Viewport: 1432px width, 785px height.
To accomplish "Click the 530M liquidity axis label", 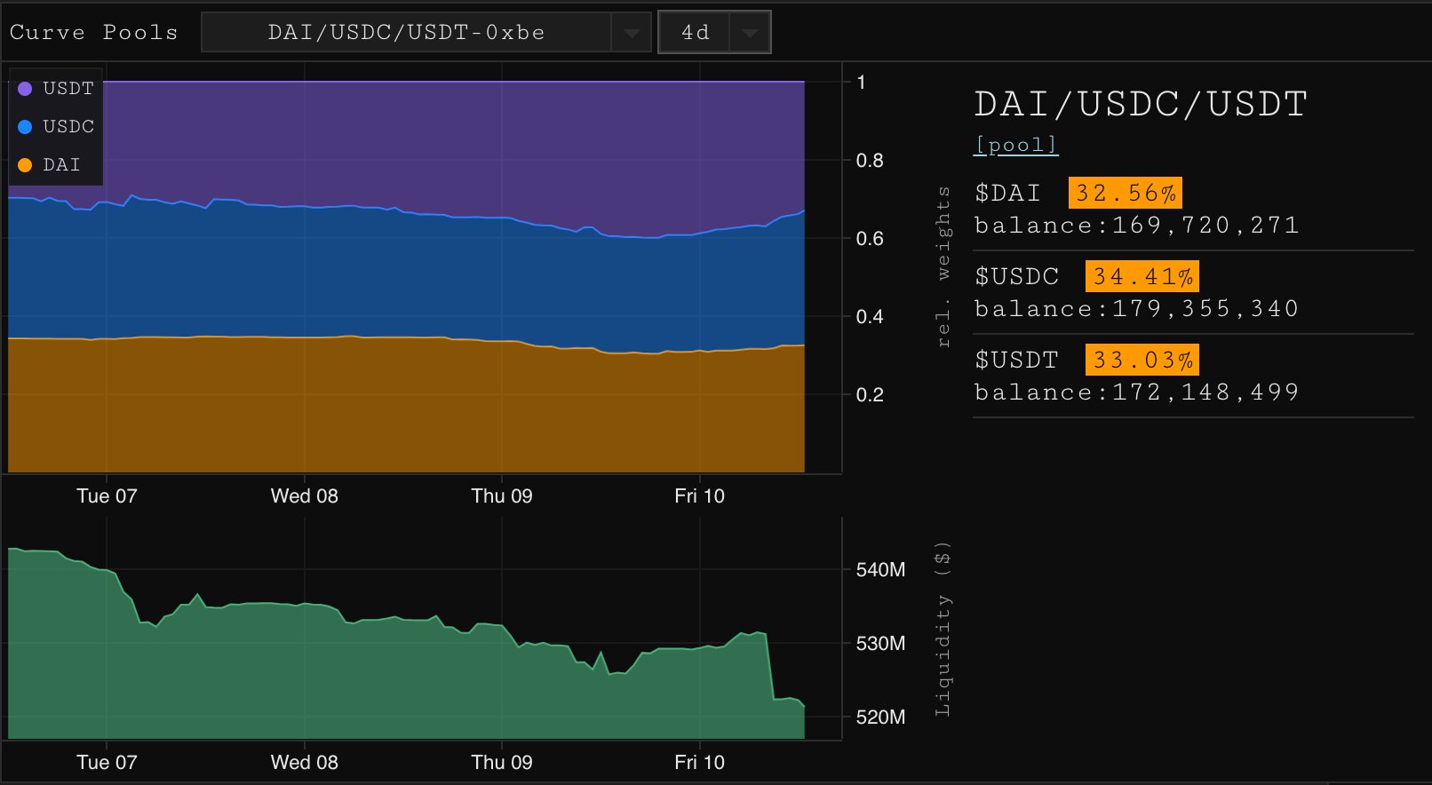I will tap(880, 644).
